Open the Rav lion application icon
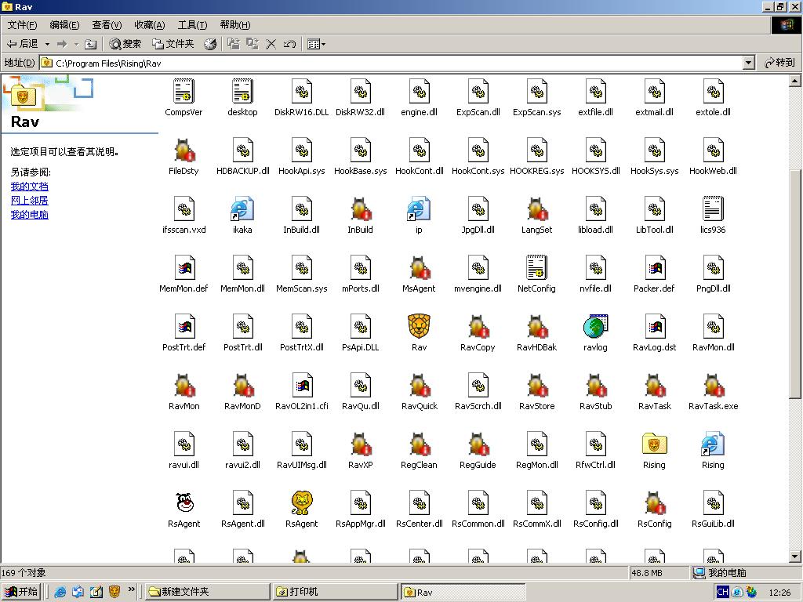 (x=419, y=327)
